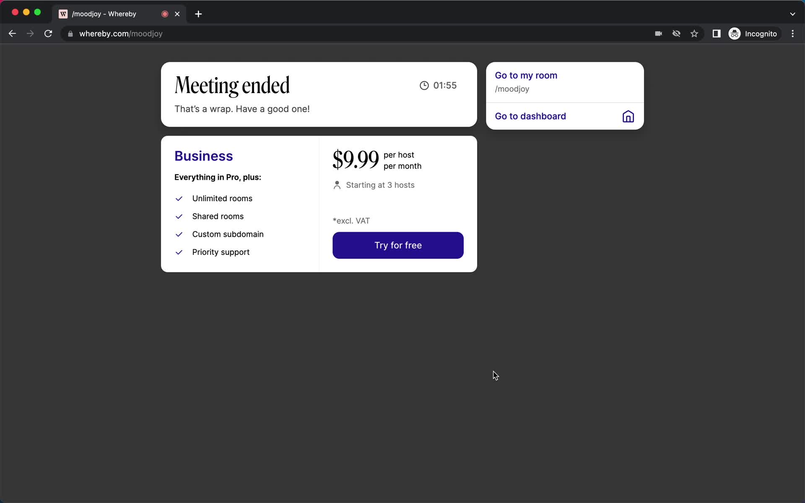The image size is (805, 503).
Task: Click the clock/timer icon on meeting end card
Action: pyautogui.click(x=423, y=85)
